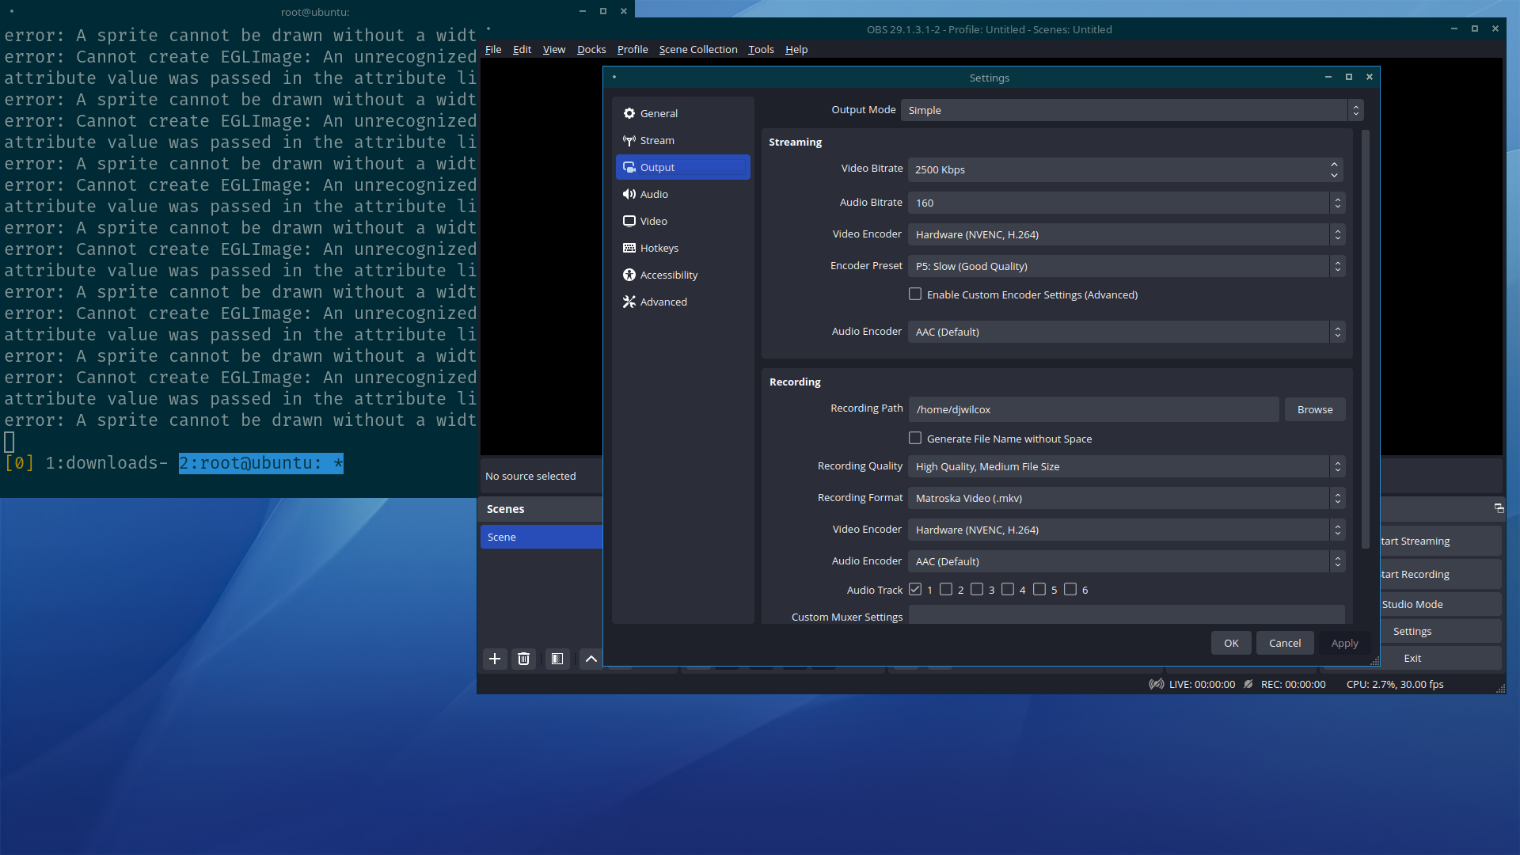Viewport: 1520px width, 855px height.
Task: Toggle Studio Mode button
Action: (x=1441, y=604)
